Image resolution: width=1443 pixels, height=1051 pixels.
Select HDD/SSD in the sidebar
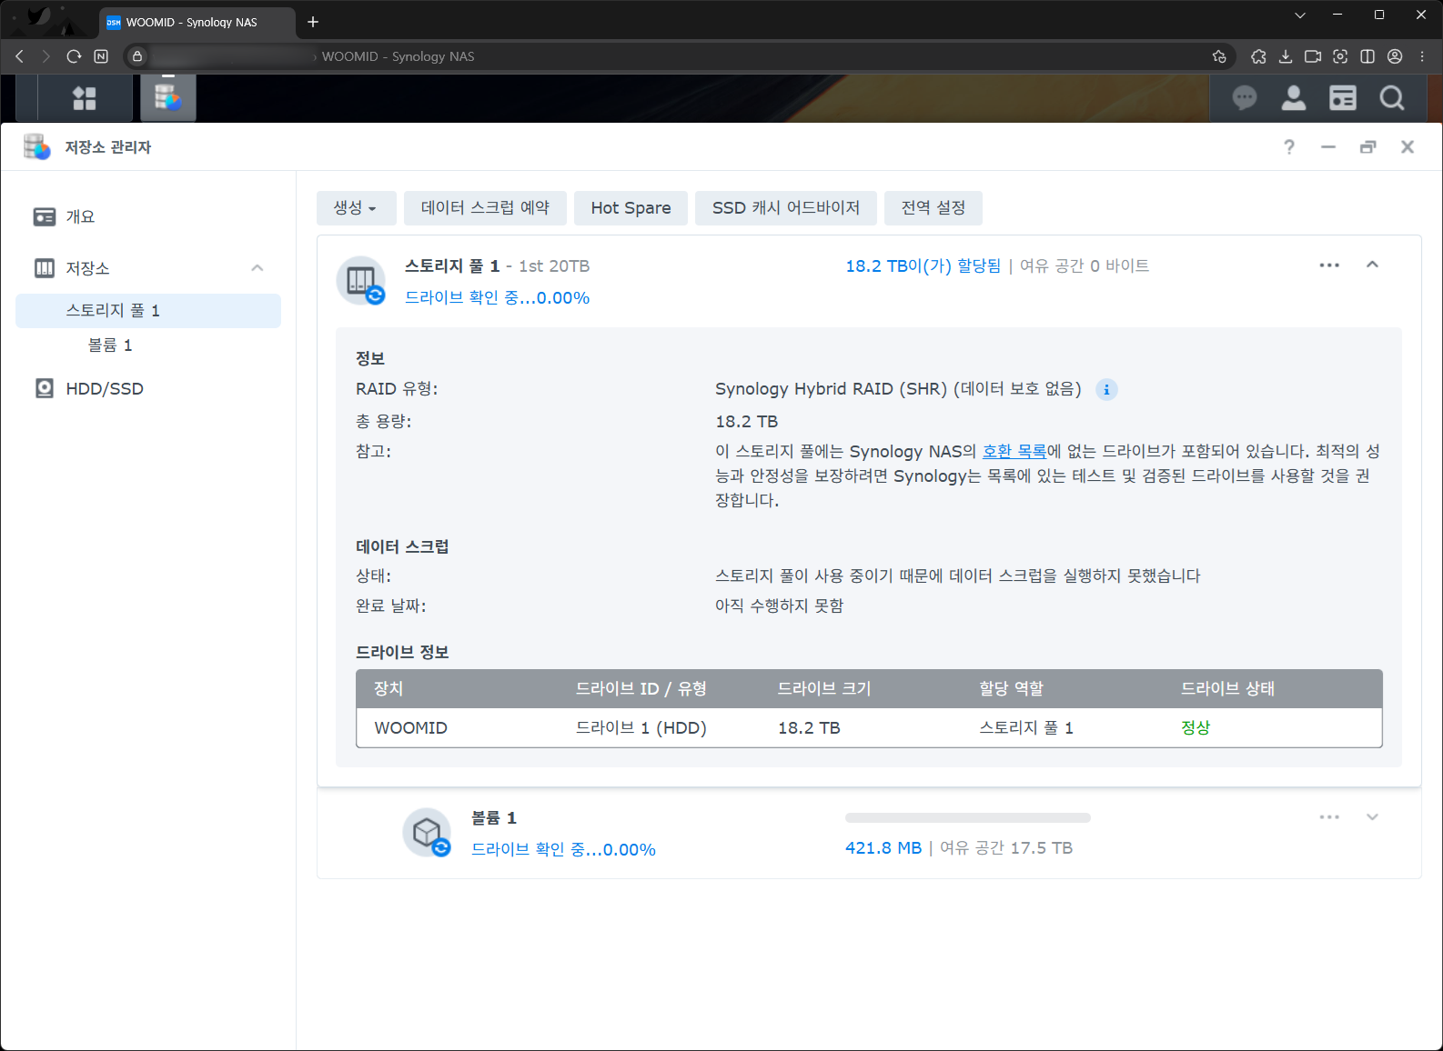pyautogui.click(x=149, y=389)
